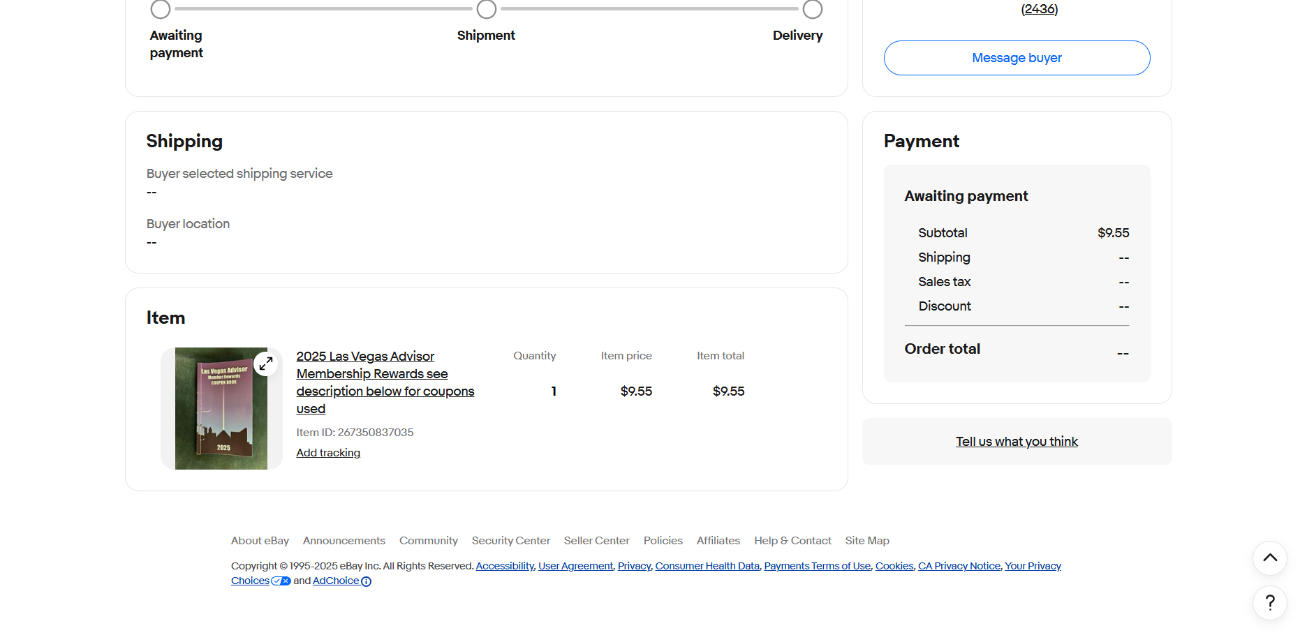Open About eBay footer link
Screen dimensions: 1307x635
(x=260, y=541)
